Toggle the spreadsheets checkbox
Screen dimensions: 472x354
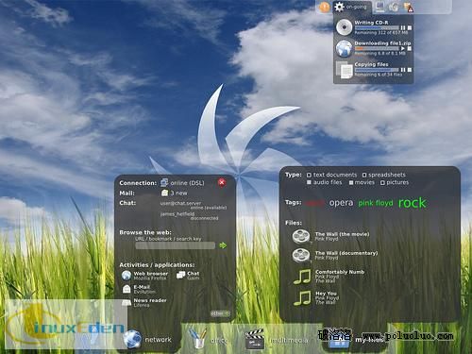(364, 175)
